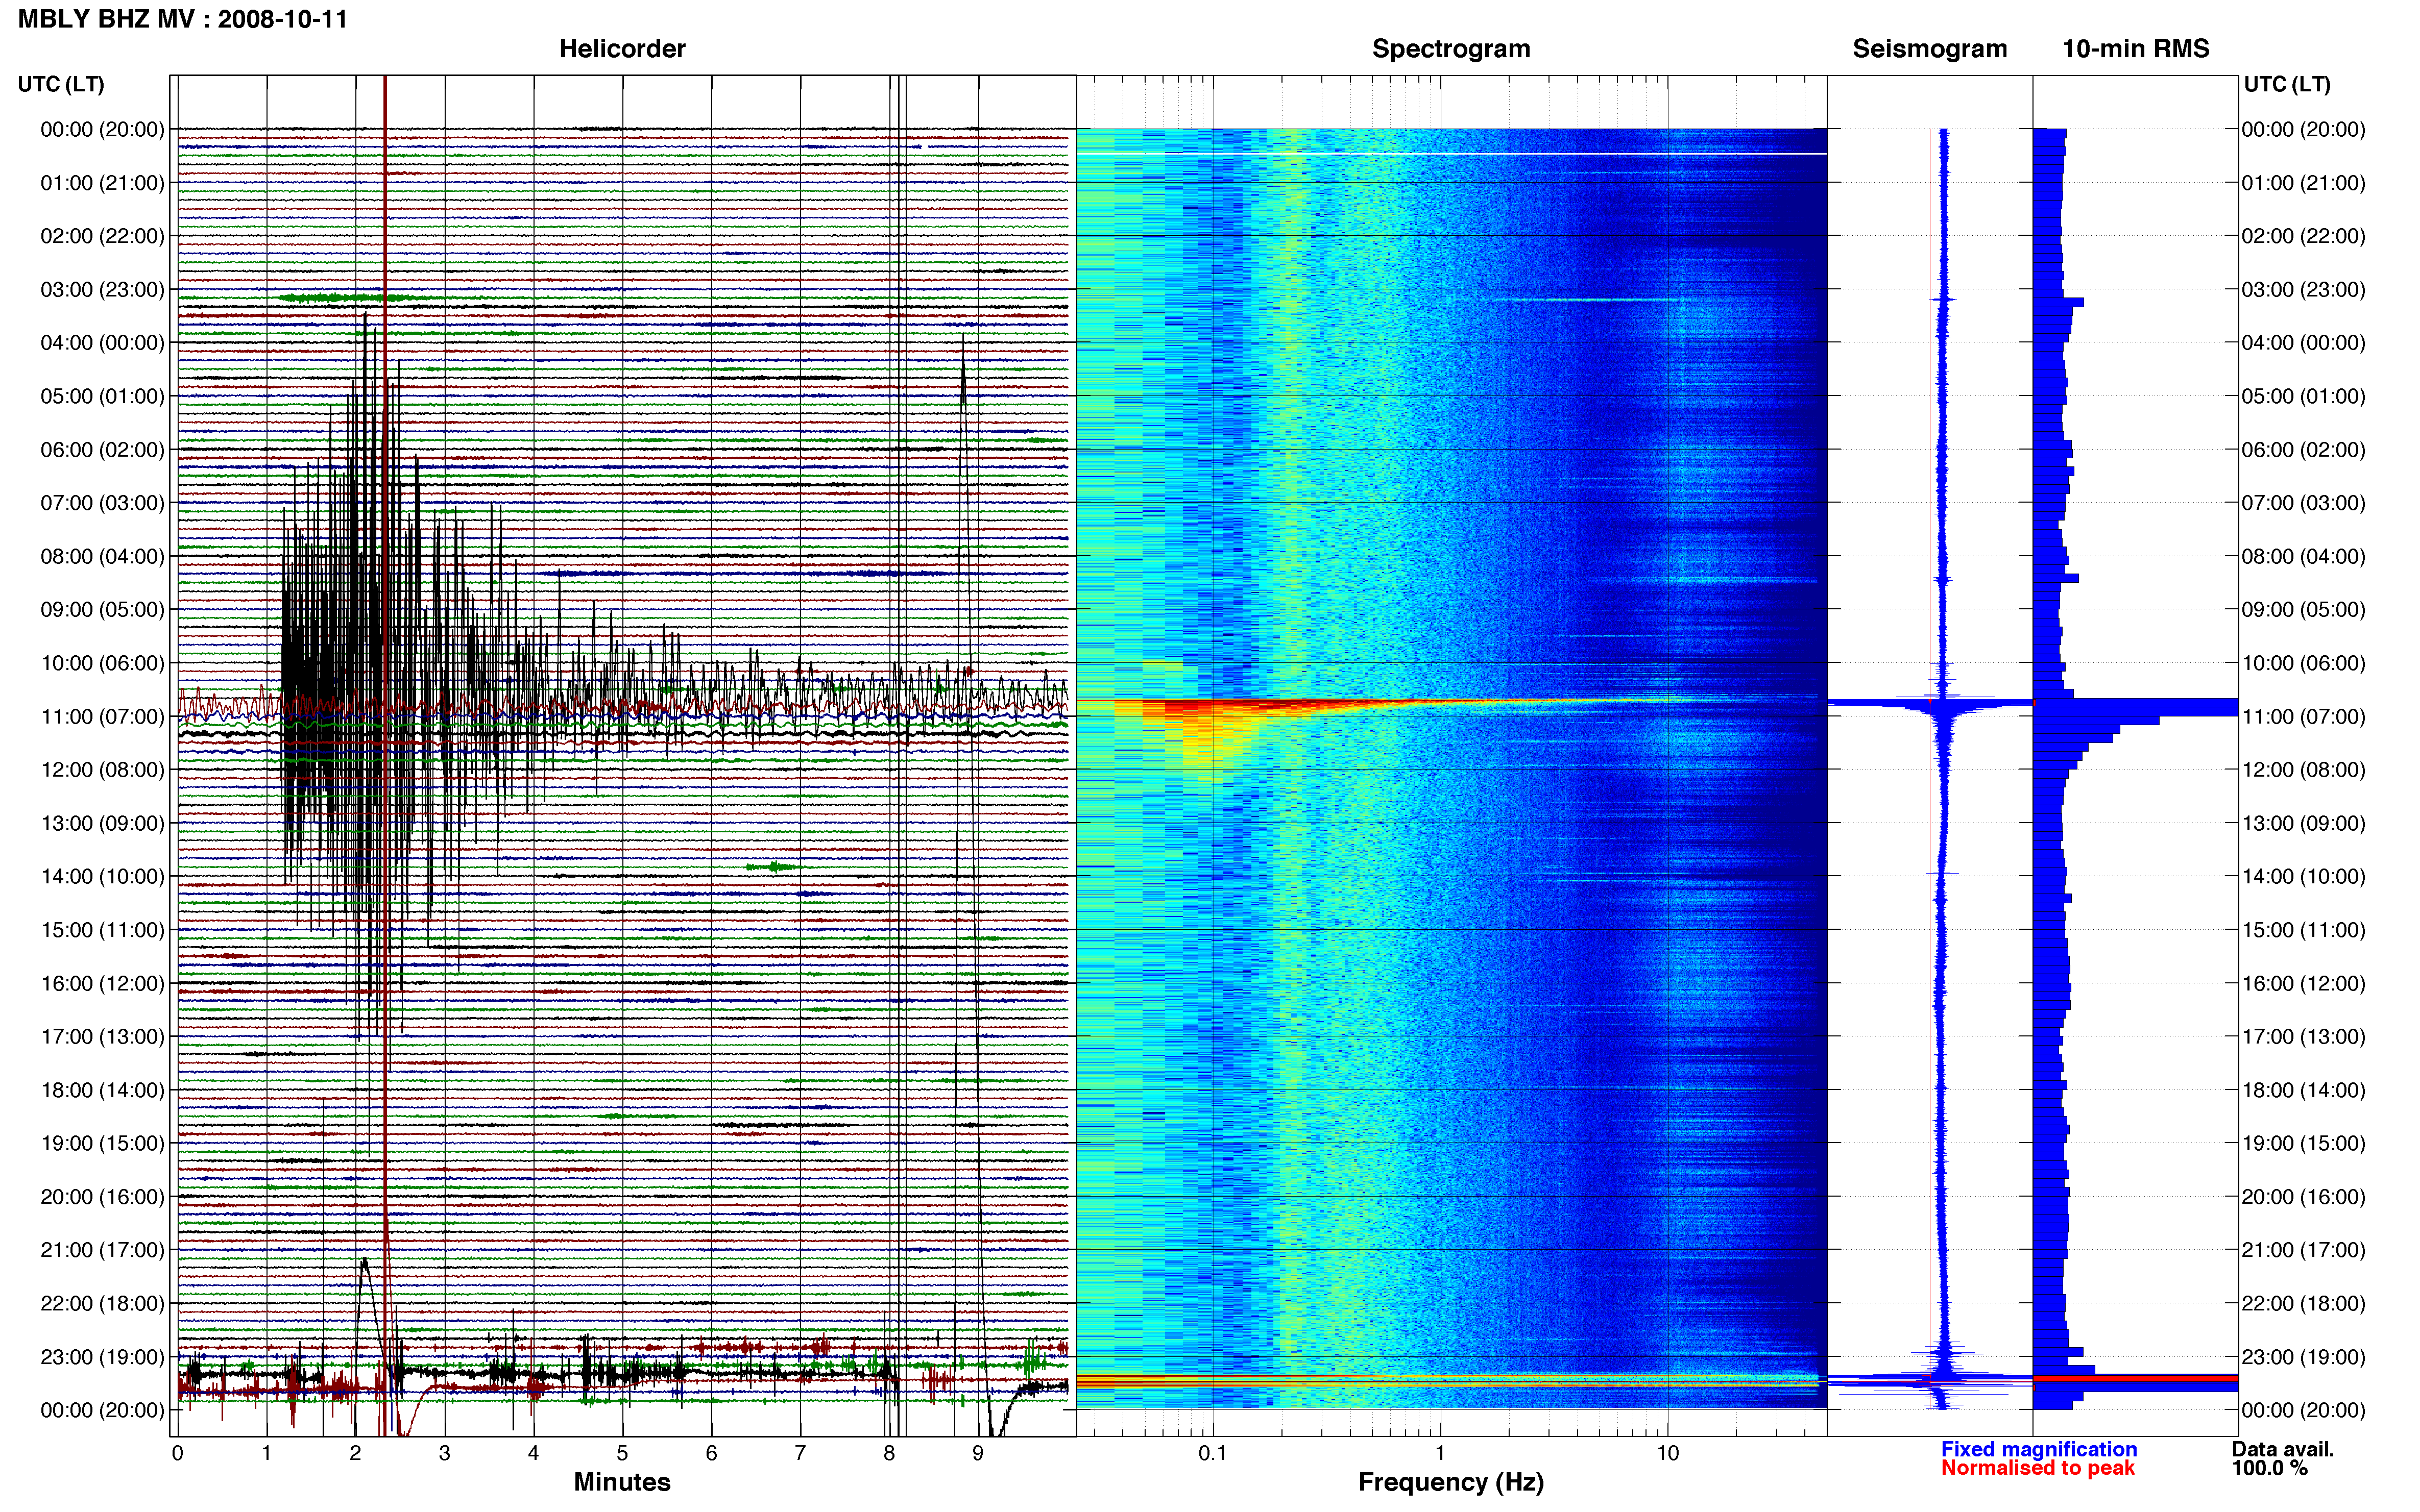Click the 'Helicorder' panel heading

pyautogui.click(x=622, y=49)
